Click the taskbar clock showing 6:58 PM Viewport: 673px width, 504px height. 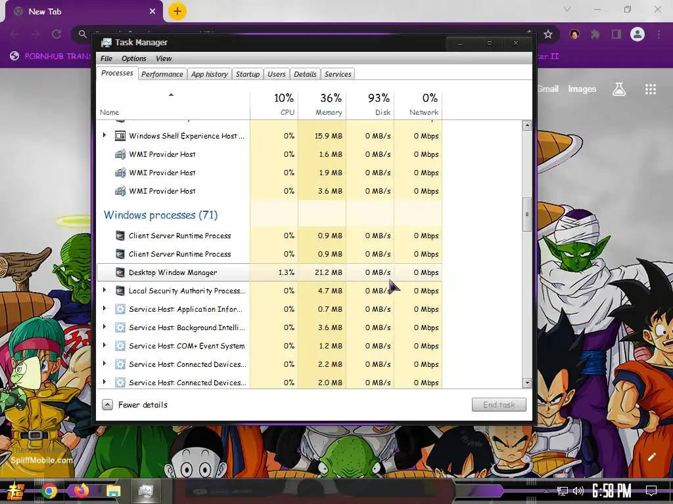coord(612,491)
